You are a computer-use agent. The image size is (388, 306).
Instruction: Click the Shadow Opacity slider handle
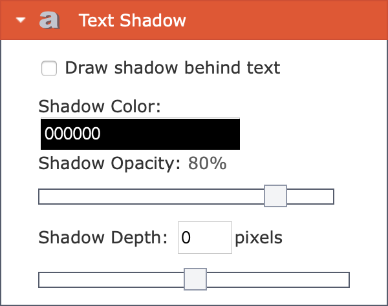click(x=275, y=196)
